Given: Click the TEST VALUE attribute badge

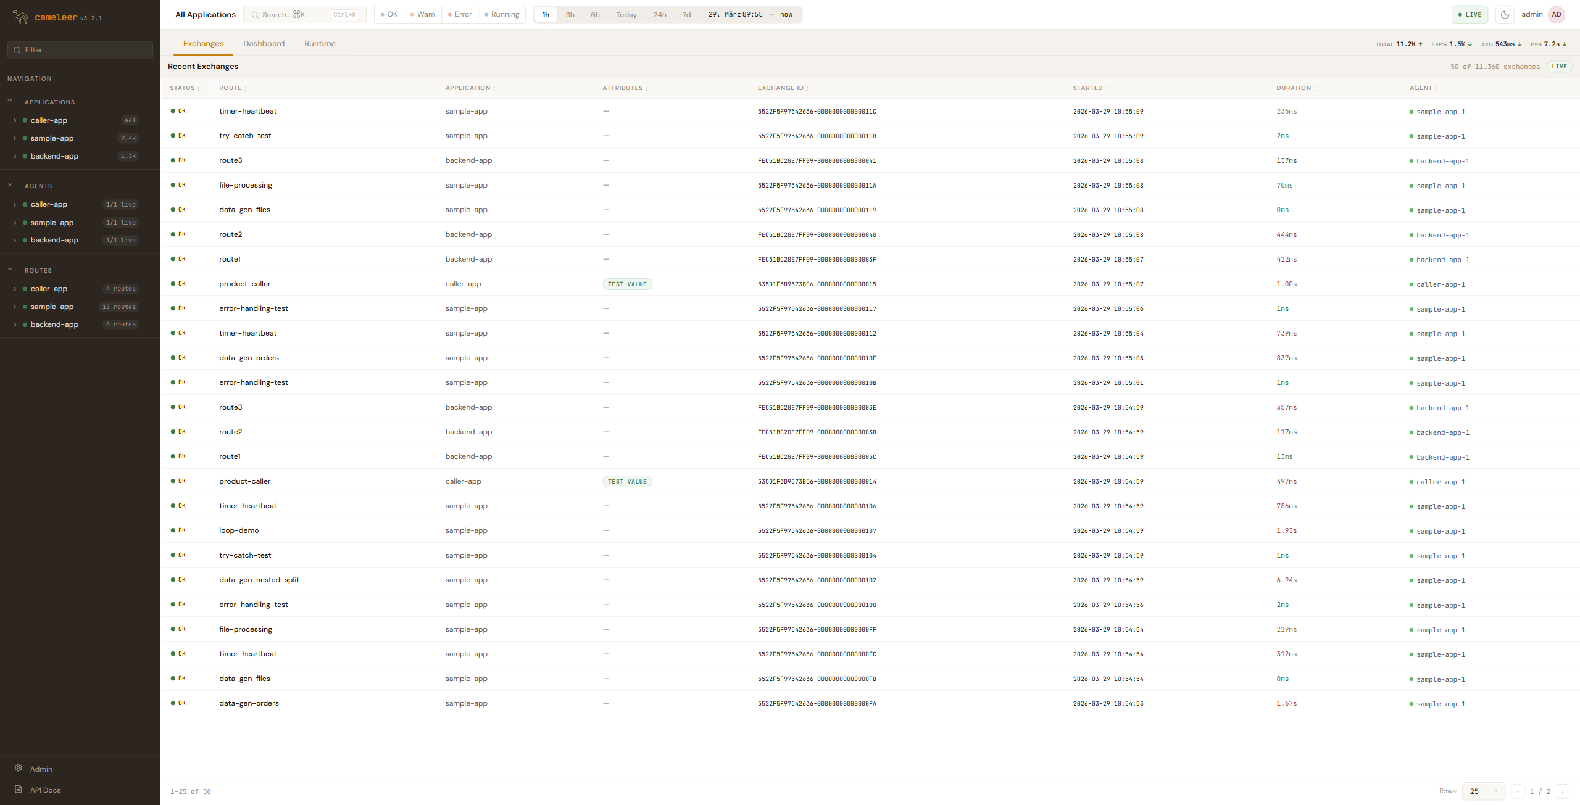Looking at the screenshot, I should tap(627, 284).
